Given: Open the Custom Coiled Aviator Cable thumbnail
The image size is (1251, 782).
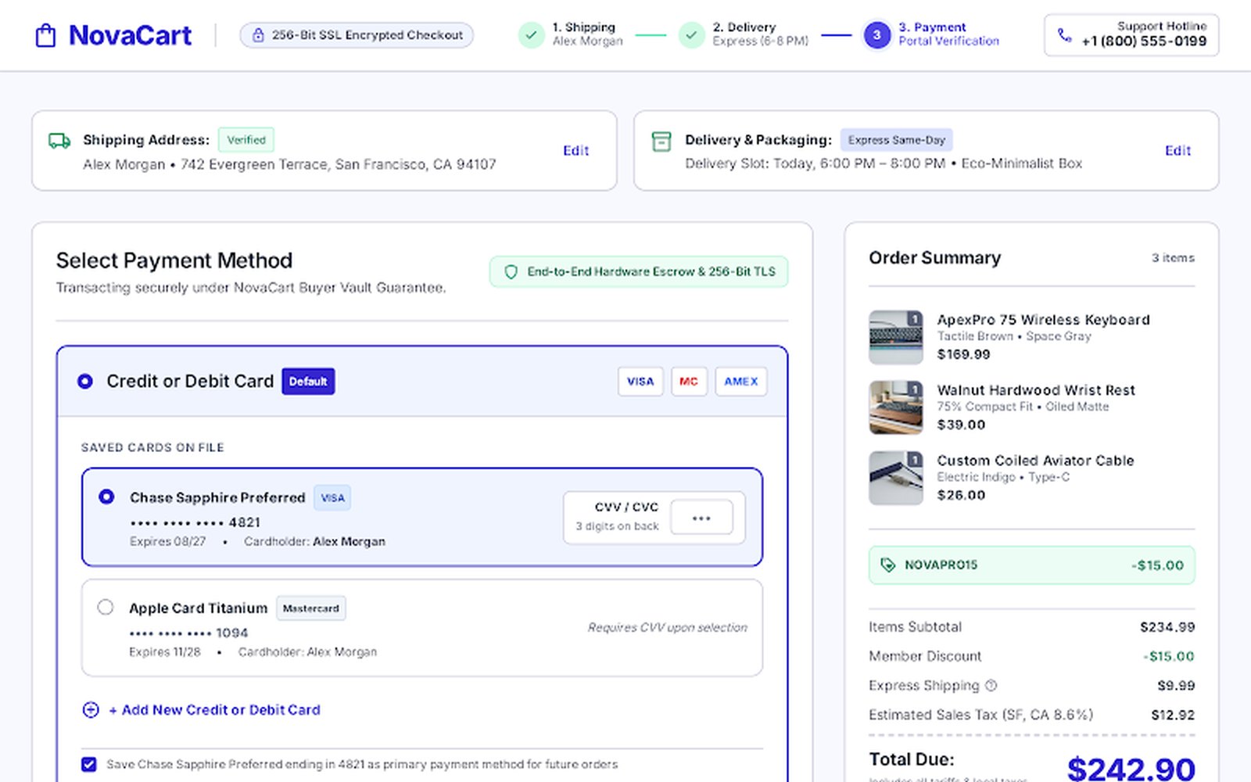Looking at the screenshot, I should (896, 478).
